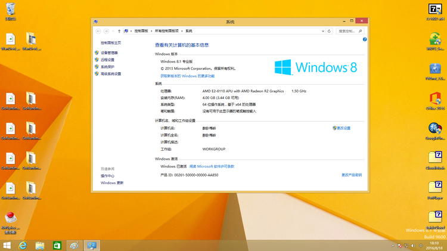Click the System window title bar icon
447x251 pixels.
click(95, 21)
